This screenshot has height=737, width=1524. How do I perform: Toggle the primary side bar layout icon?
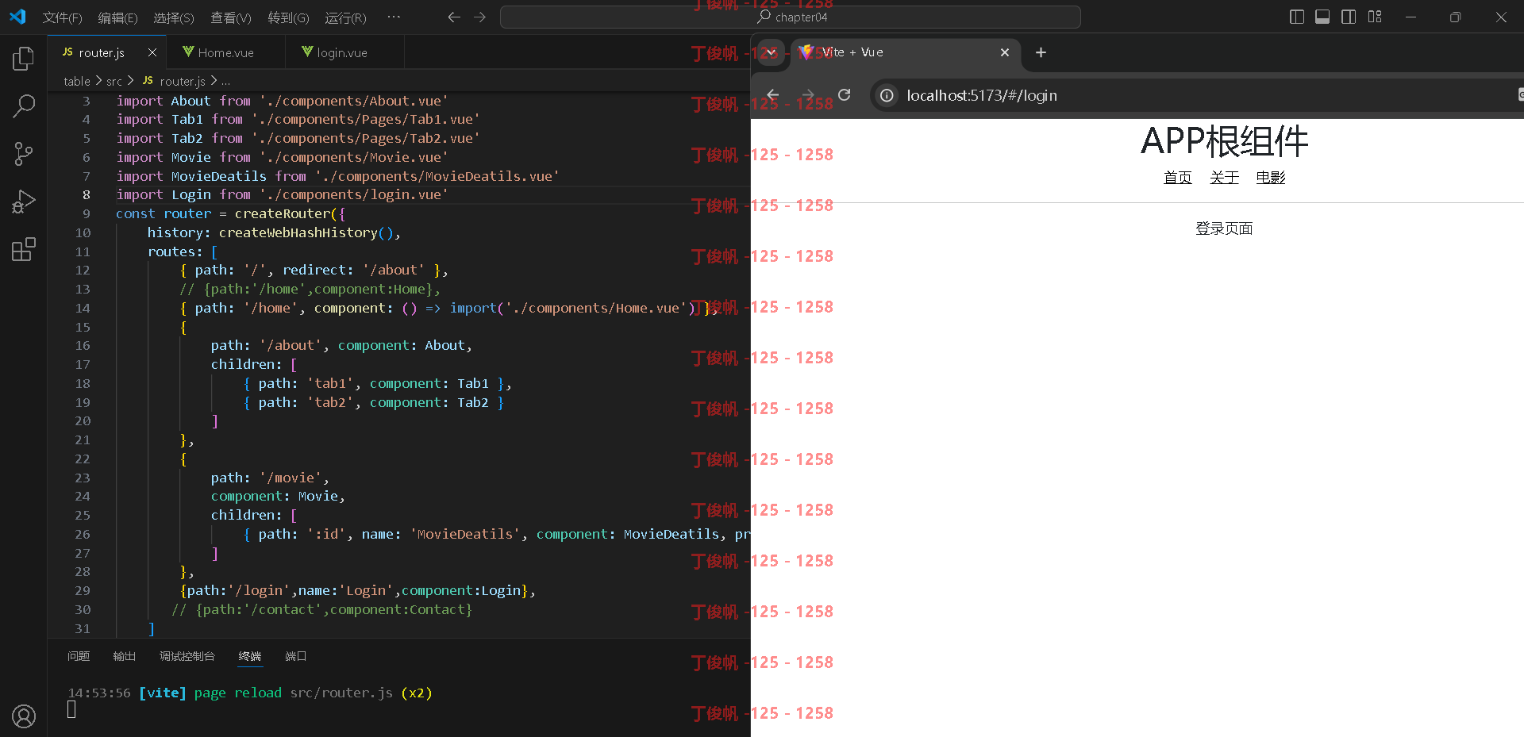[x=1297, y=17]
